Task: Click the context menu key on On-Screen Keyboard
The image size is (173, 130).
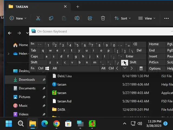Action: (141, 69)
